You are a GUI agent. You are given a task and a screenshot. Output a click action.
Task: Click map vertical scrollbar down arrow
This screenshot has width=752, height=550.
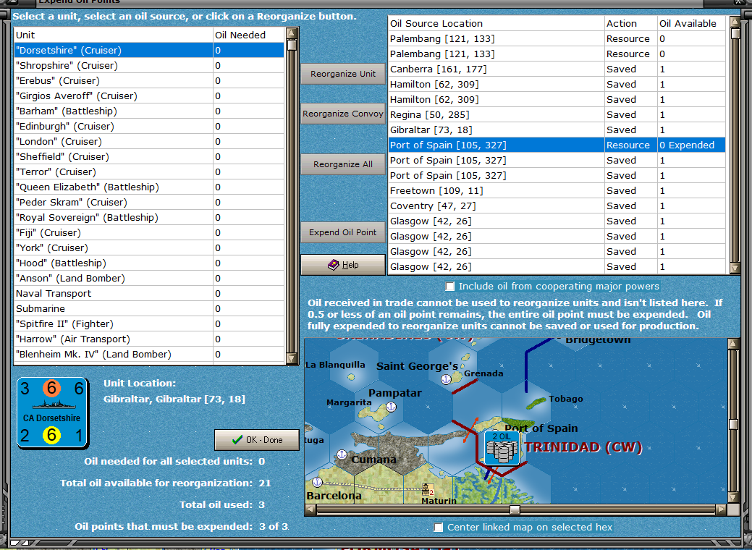pos(733,497)
